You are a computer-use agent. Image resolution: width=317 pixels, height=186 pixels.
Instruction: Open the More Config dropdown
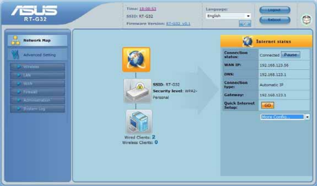(285, 117)
